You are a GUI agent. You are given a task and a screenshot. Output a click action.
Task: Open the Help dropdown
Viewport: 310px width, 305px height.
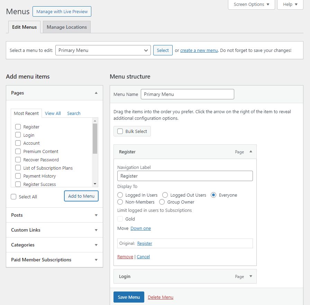click(x=290, y=5)
